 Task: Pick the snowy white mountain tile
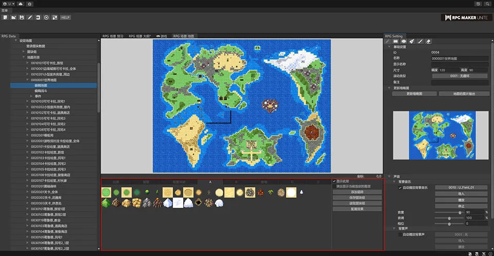click(167, 203)
